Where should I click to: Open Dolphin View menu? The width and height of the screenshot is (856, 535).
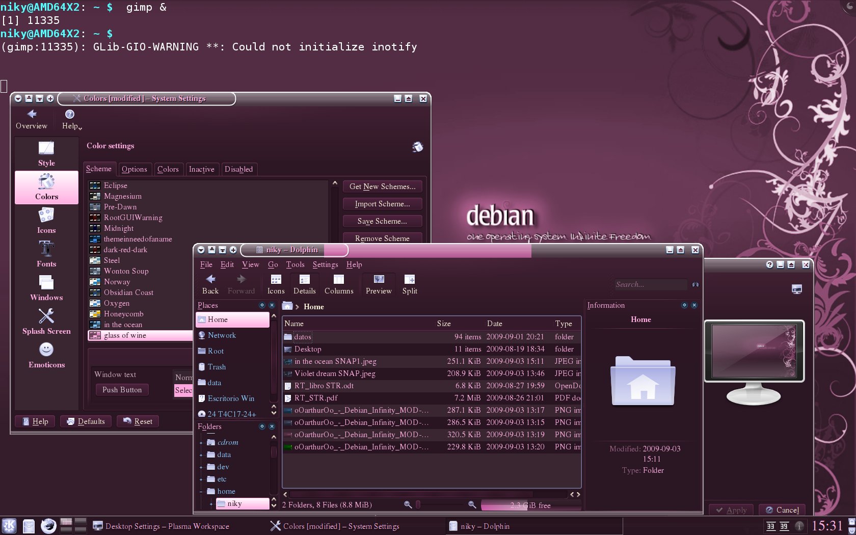pos(250,264)
